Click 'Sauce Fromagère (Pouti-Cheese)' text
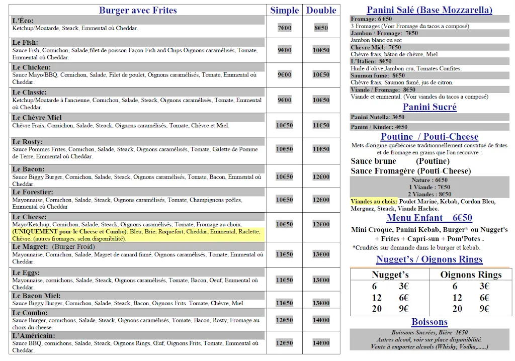515x361 pixels. (x=410, y=171)
